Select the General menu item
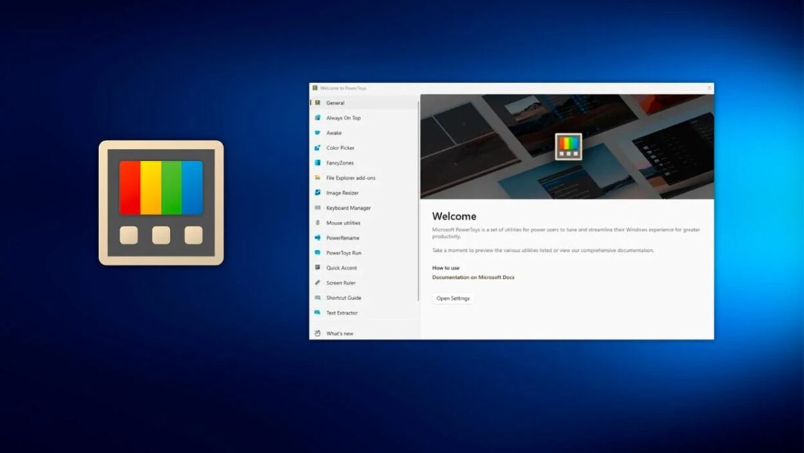 click(x=364, y=103)
